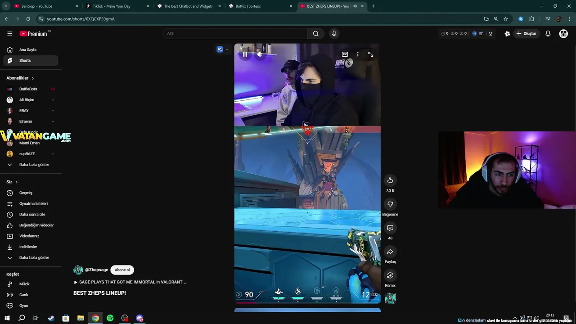Open the YouTube hamburger guide menu

(9, 34)
